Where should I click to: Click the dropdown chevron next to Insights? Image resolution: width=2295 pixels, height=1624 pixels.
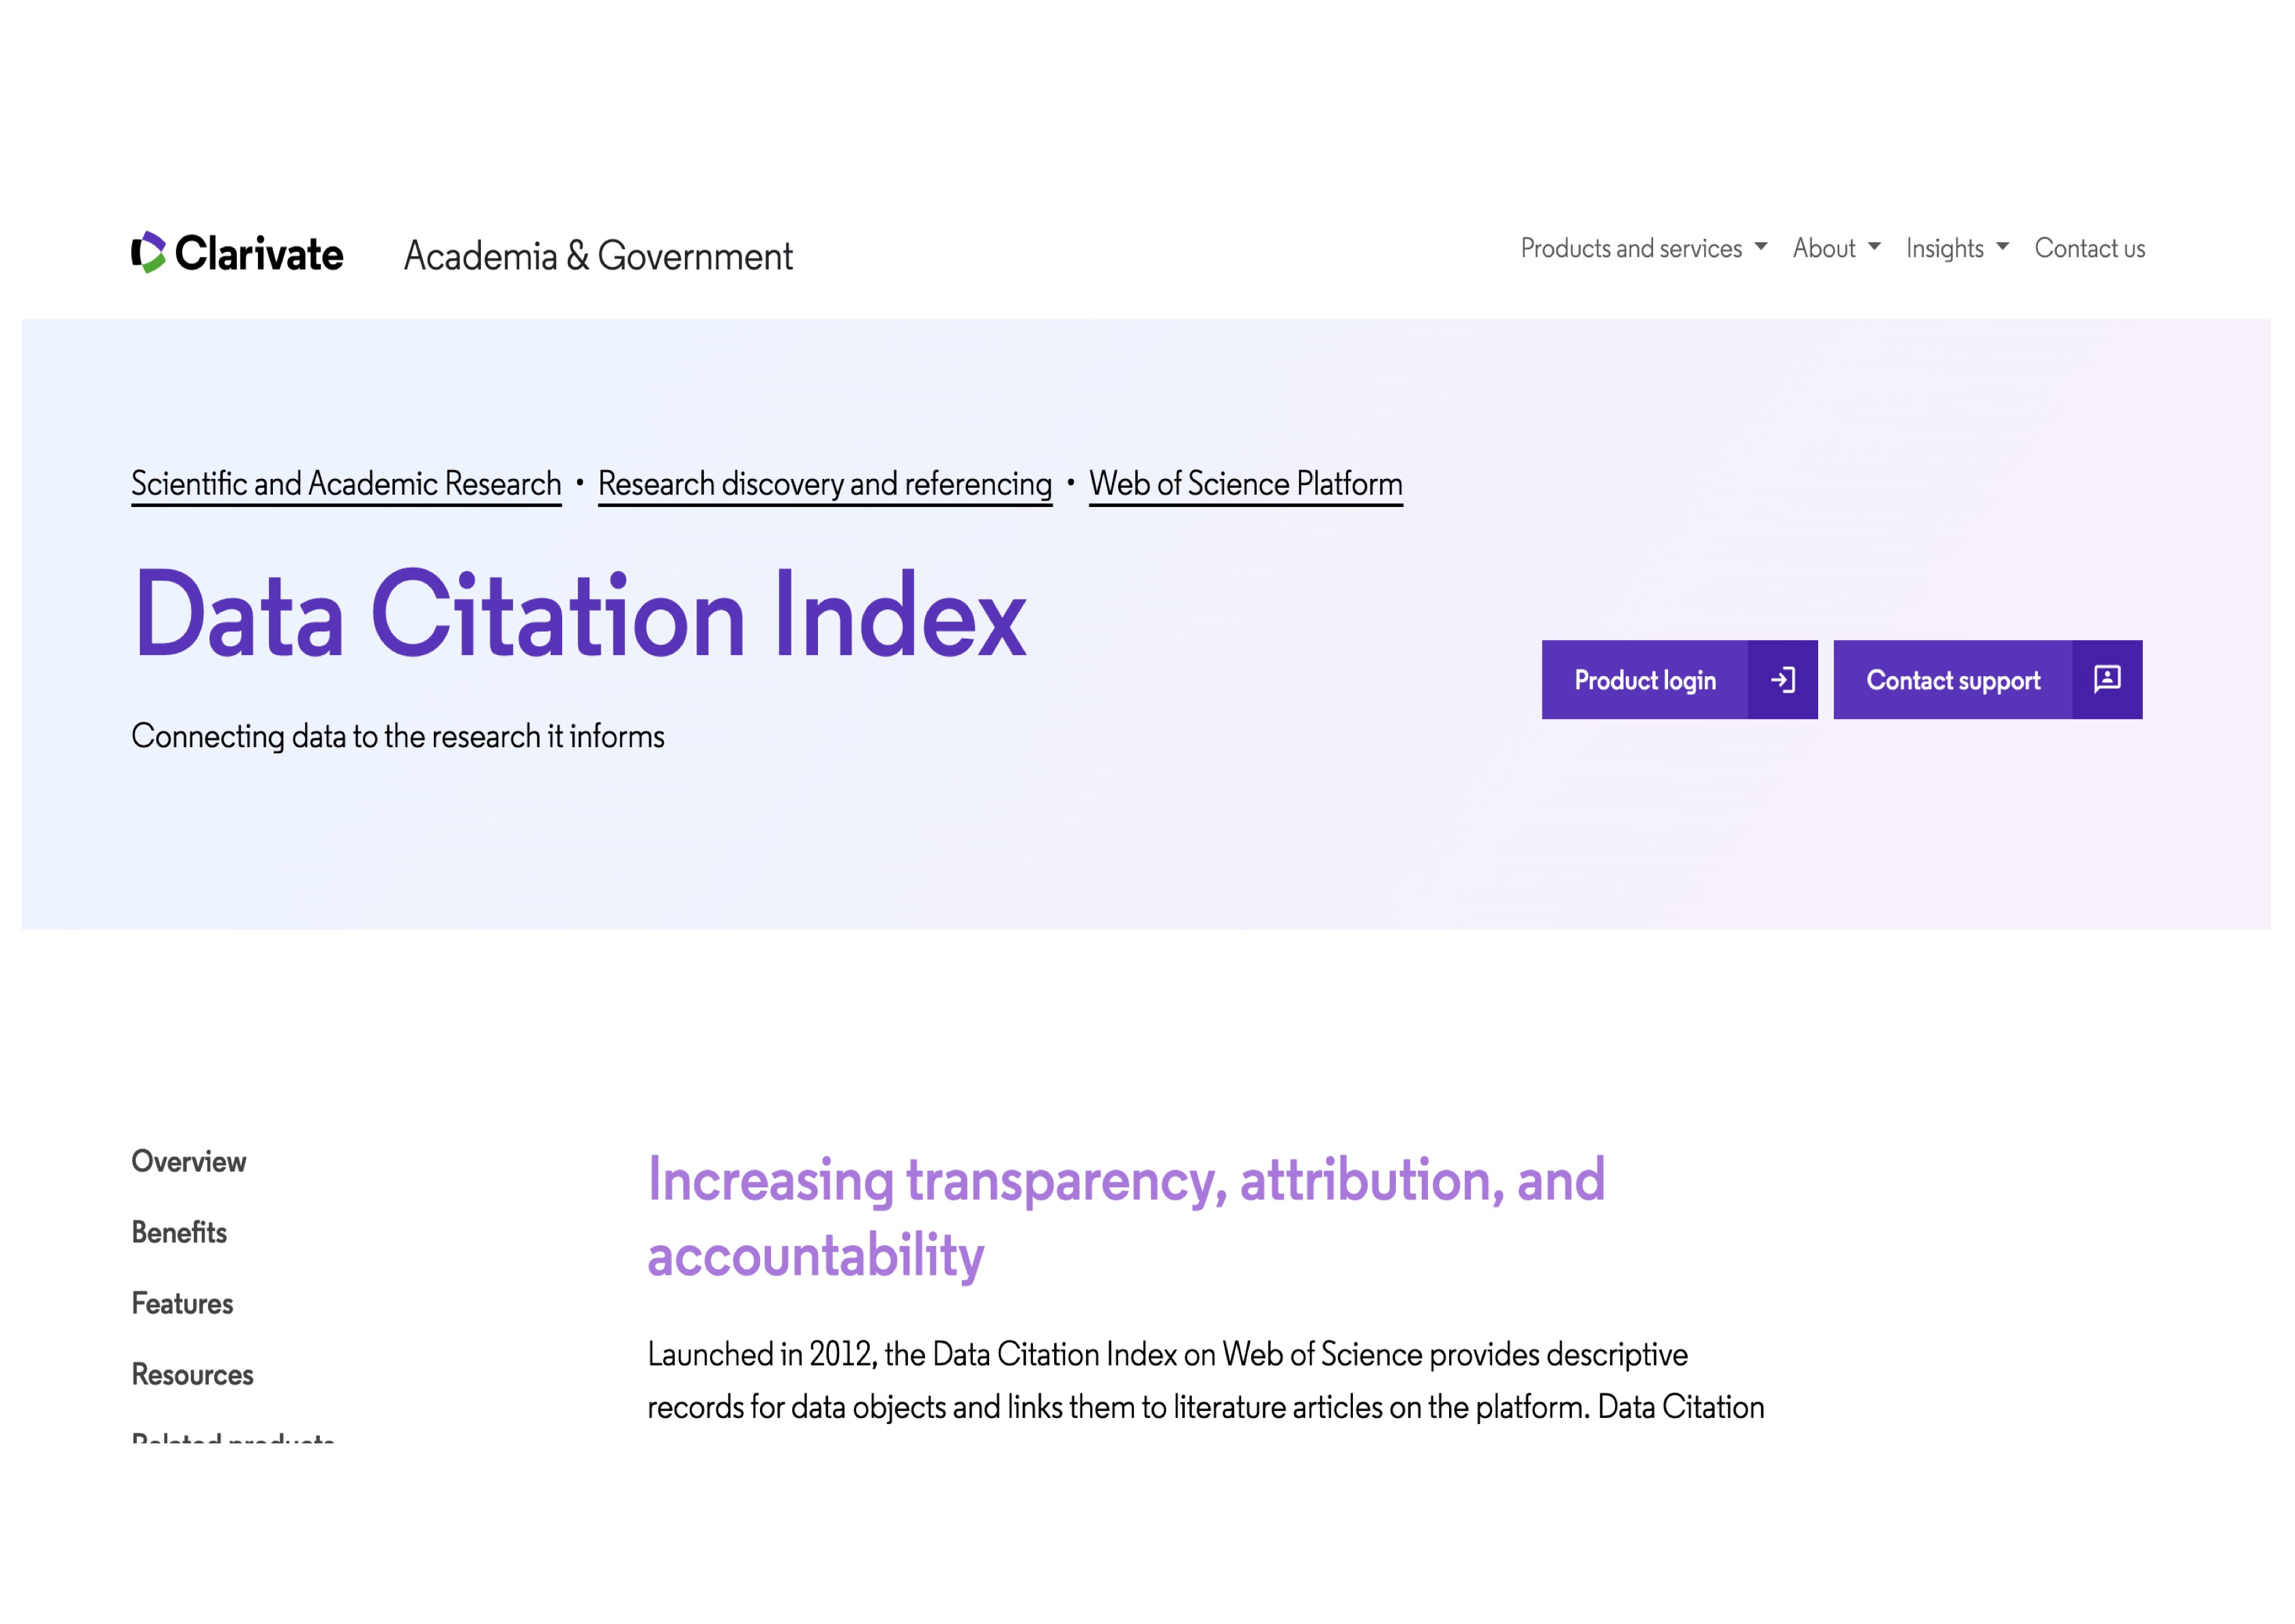pyautogui.click(x=2002, y=248)
